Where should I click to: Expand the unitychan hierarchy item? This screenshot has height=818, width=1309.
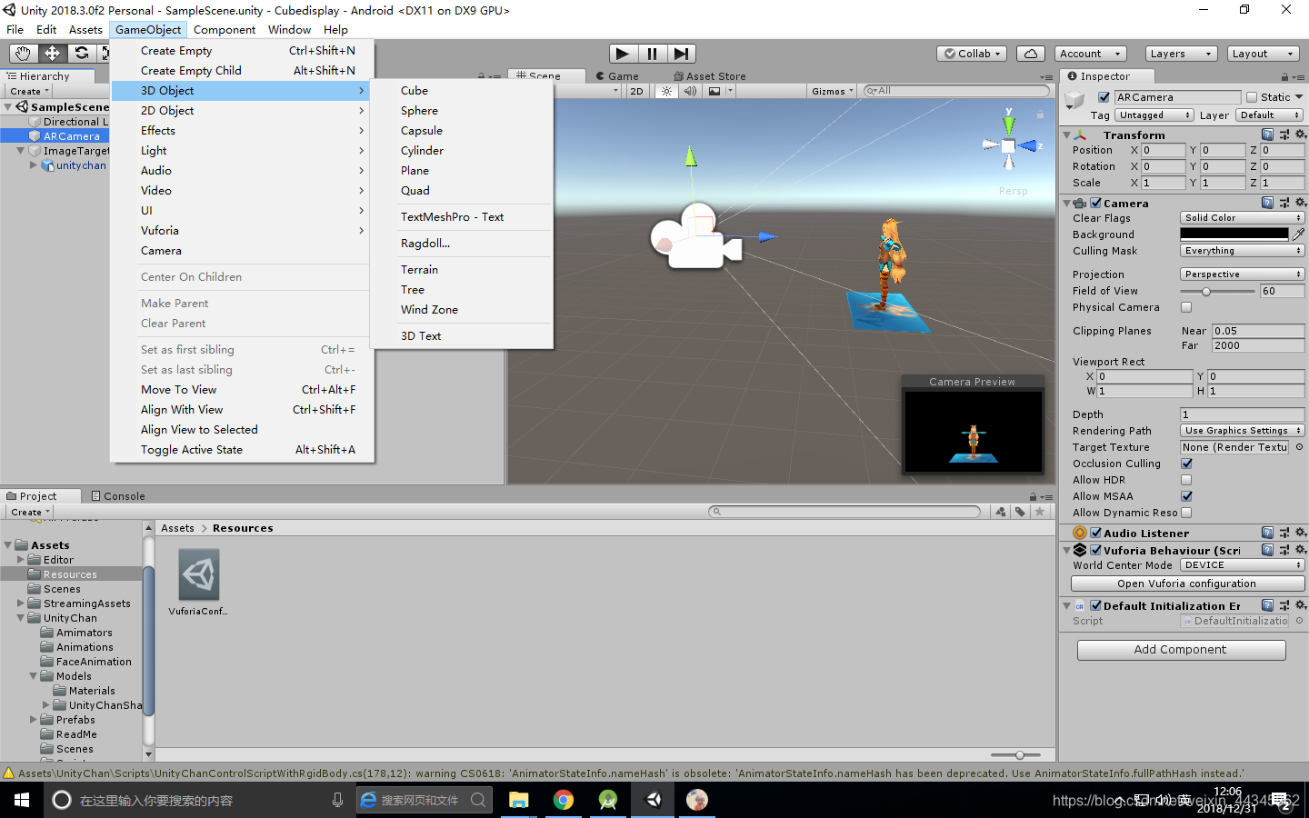34,165
